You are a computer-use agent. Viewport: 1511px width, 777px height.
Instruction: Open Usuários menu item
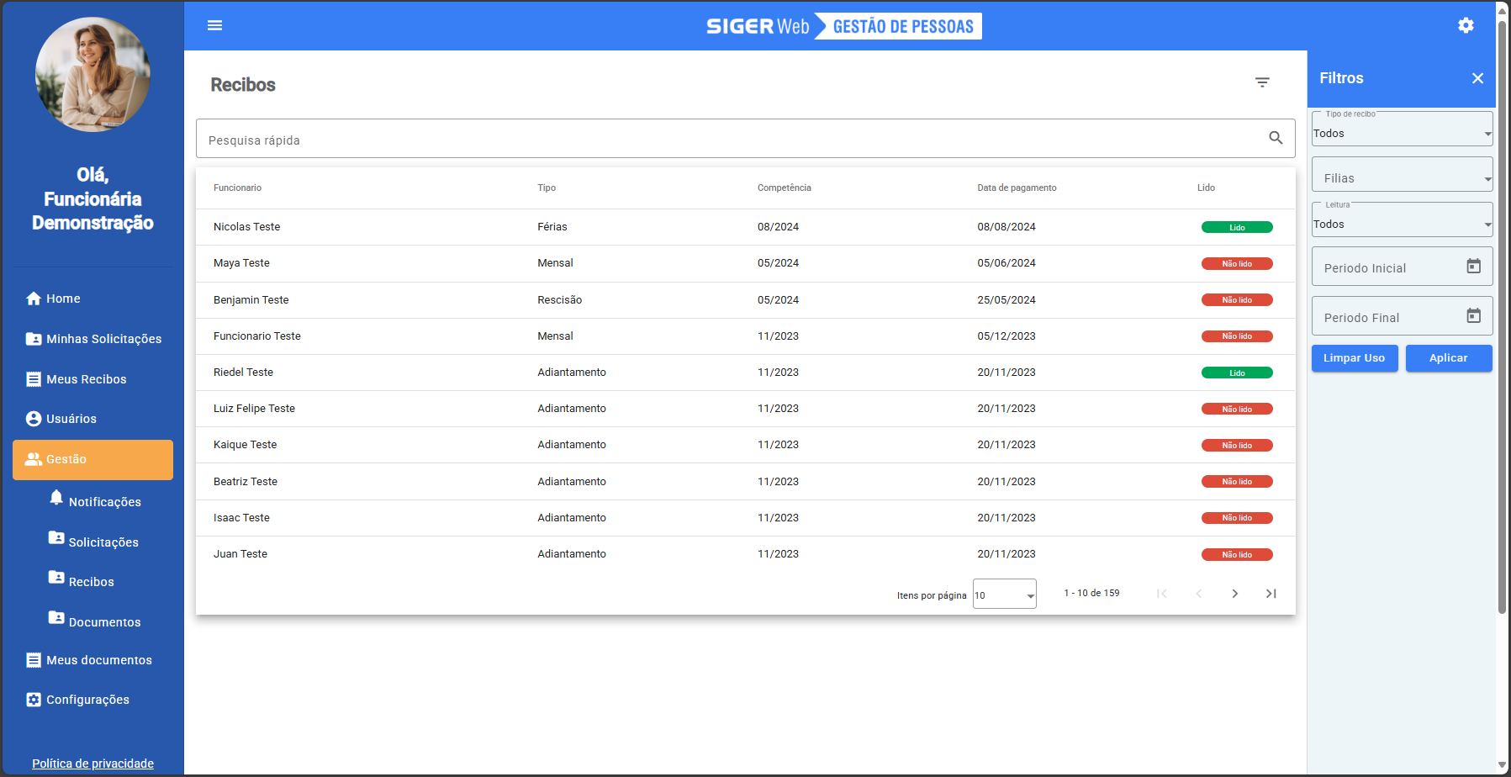tap(92, 419)
